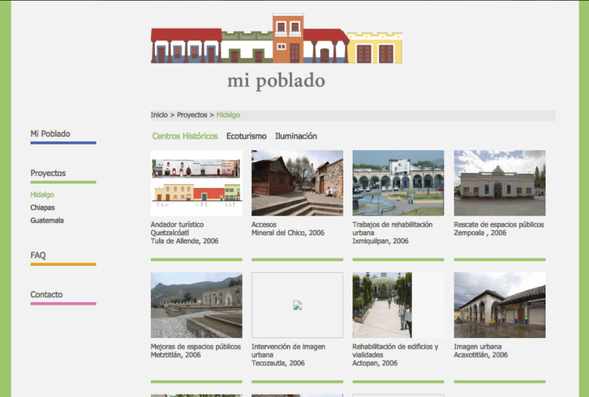
Task: Click the broken image placeholder for Tecozautla
Action: [297, 305]
